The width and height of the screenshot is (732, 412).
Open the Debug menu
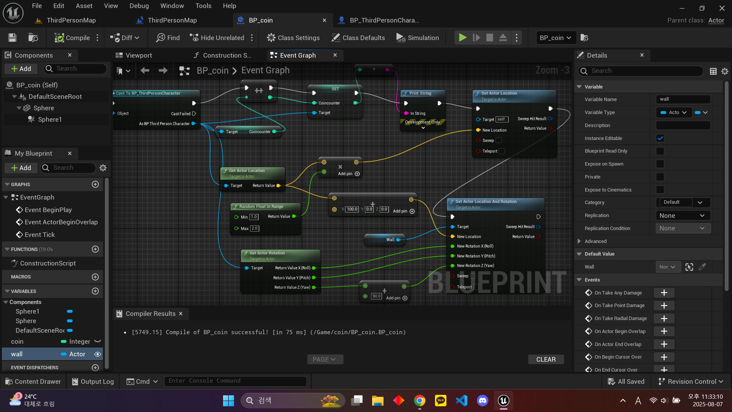coord(139,6)
